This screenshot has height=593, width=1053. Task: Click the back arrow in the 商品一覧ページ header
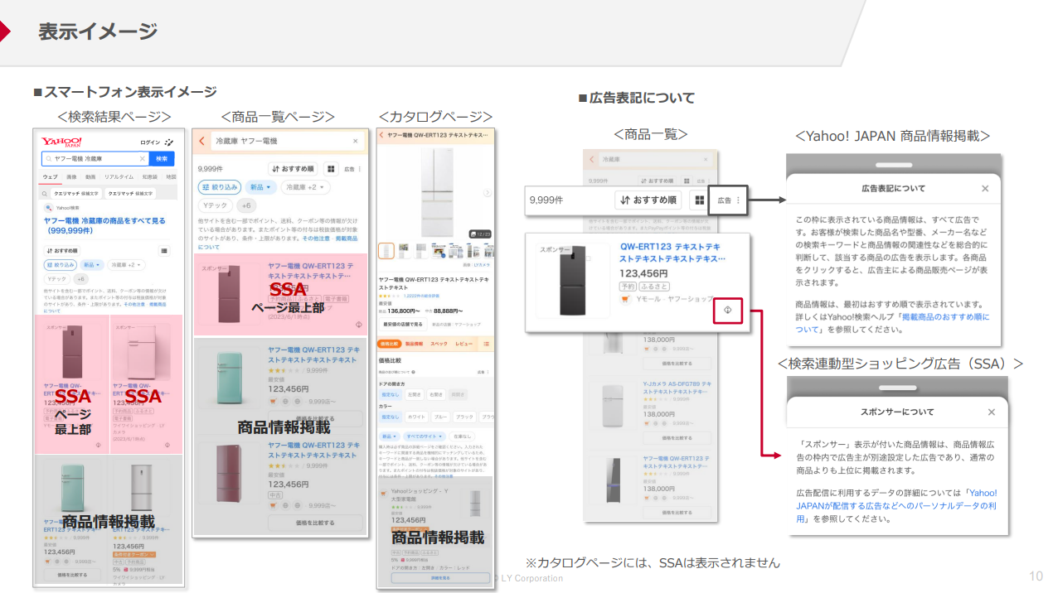click(x=201, y=142)
